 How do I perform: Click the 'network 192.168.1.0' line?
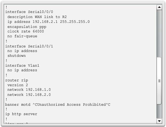pyautogui.click(x=29, y=90)
